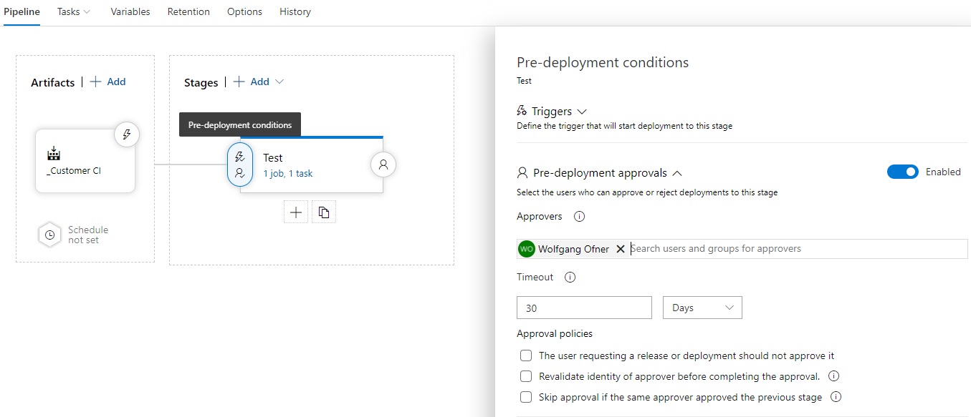This screenshot has width=971, height=417.
Task: Switch to the Variables tab
Action: pos(130,11)
